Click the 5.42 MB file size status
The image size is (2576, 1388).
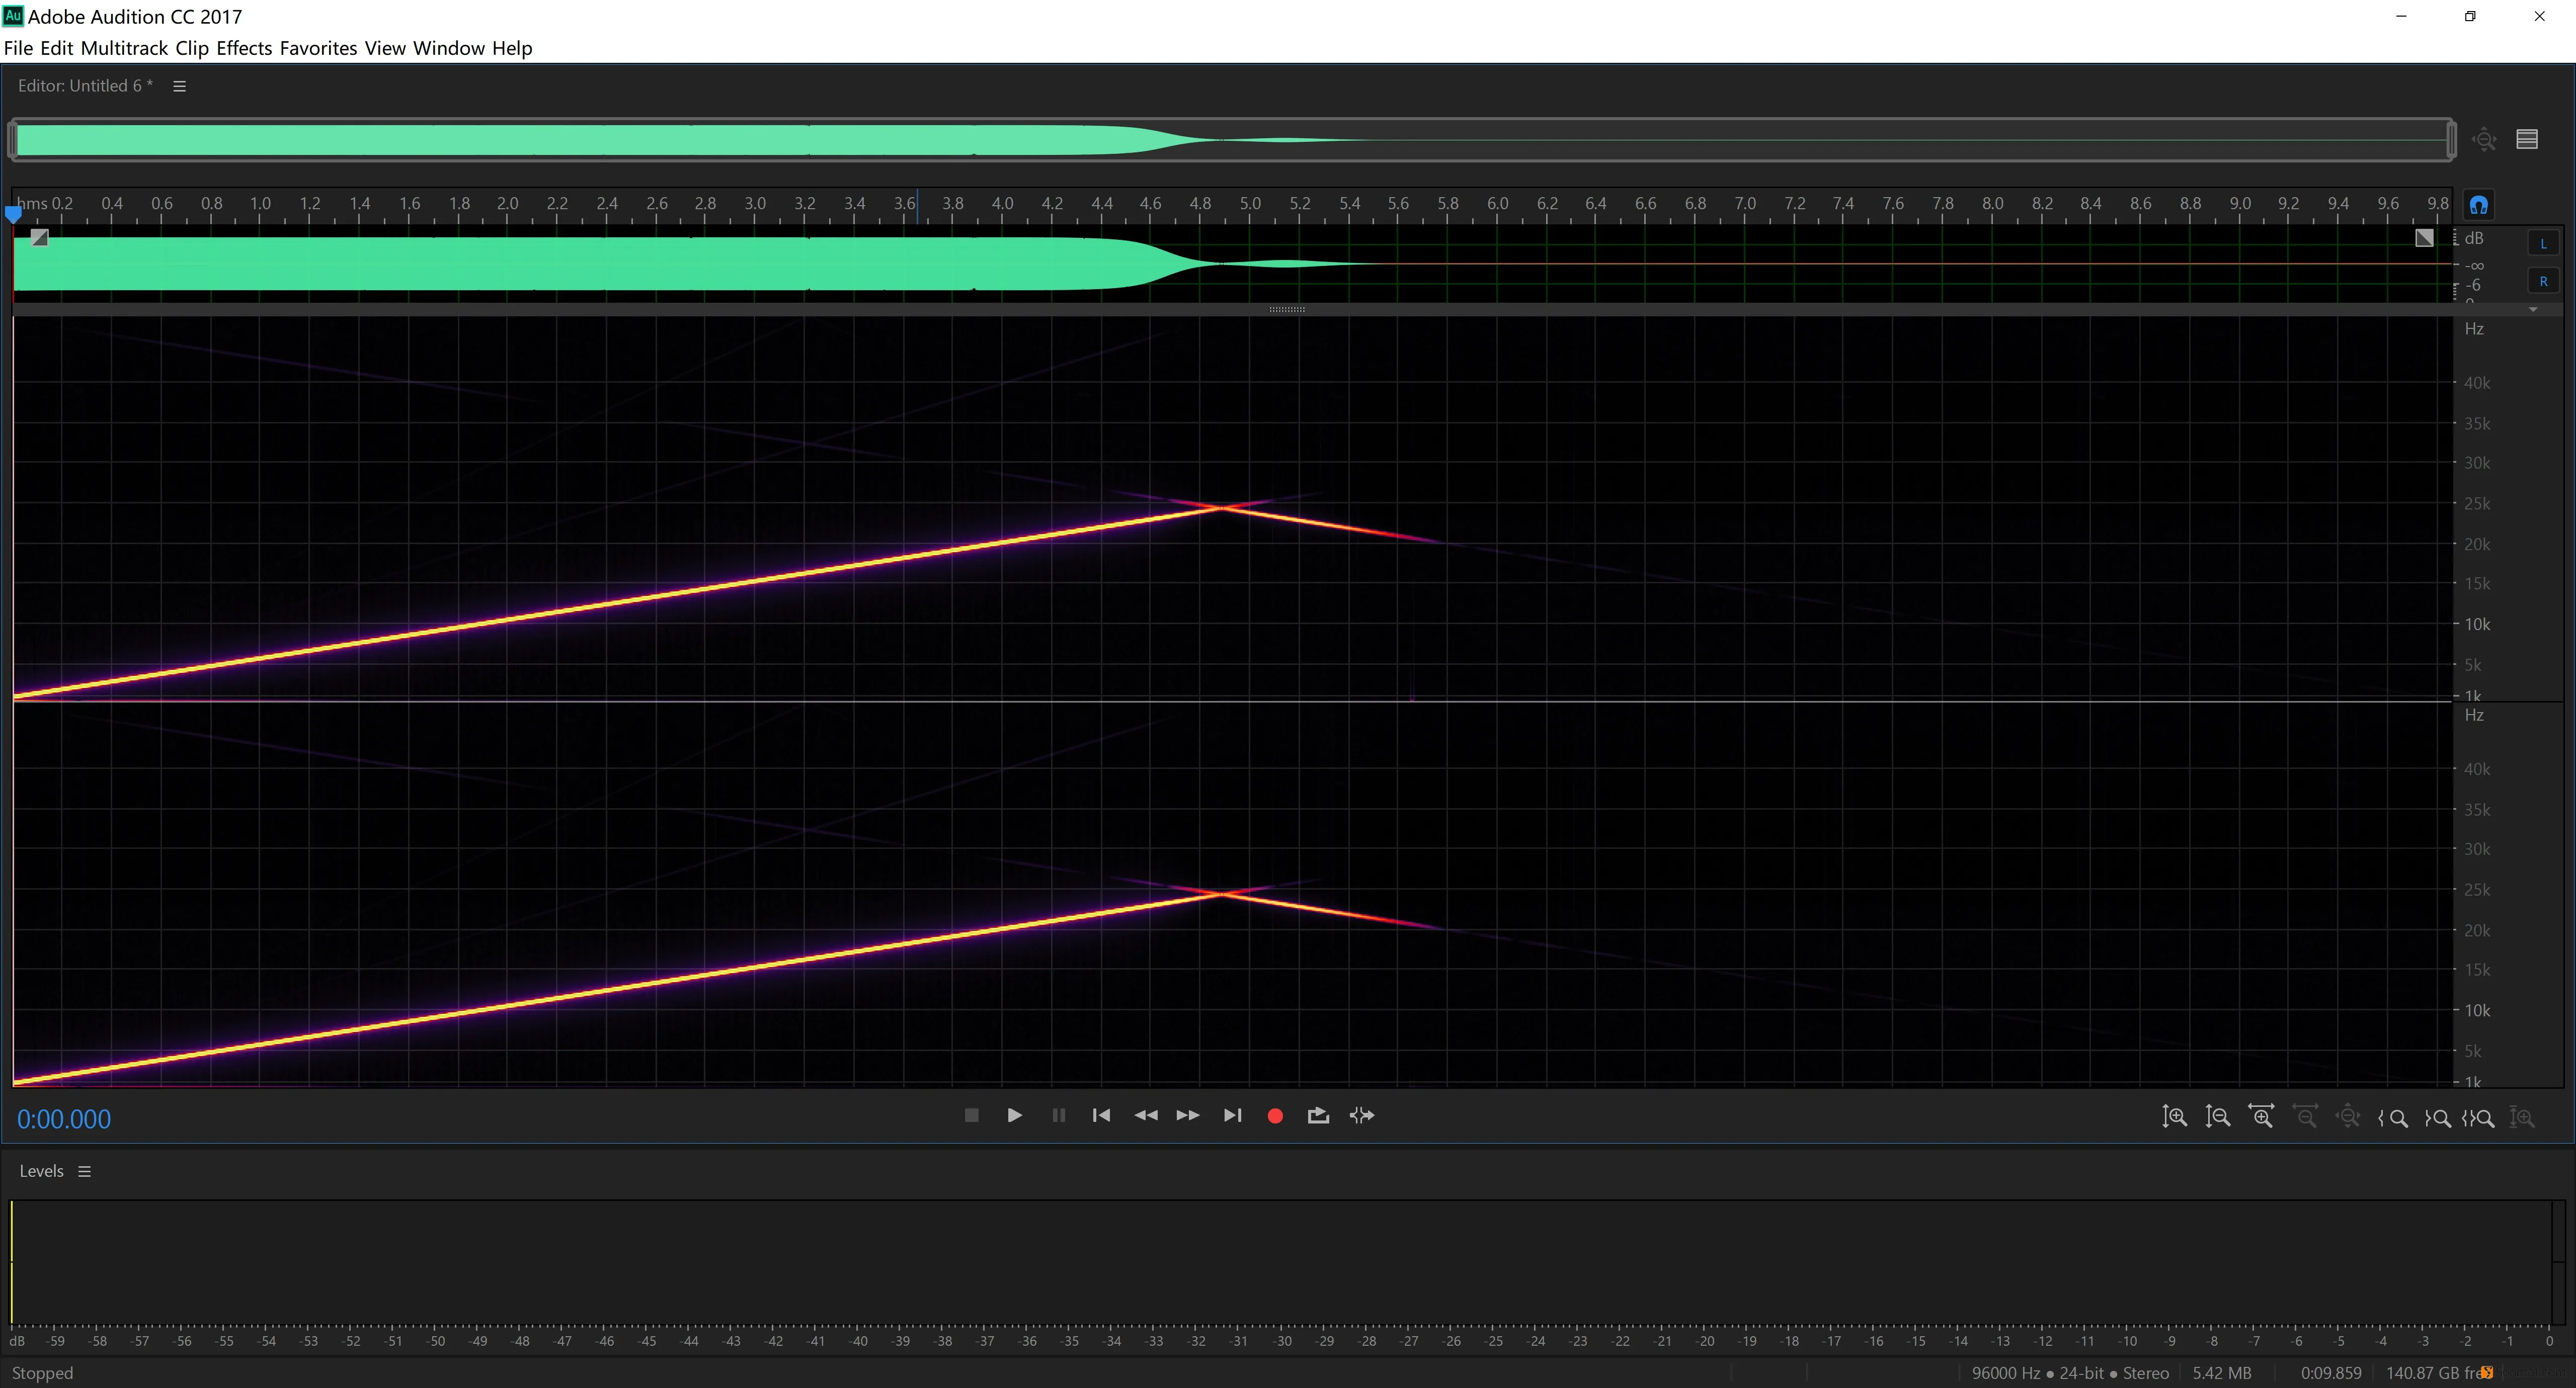(2222, 1373)
